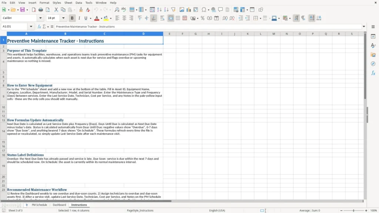This screenshot has height=213, width=379.
Task: Expand the Name Box dropdown
Action: (31, 27)
